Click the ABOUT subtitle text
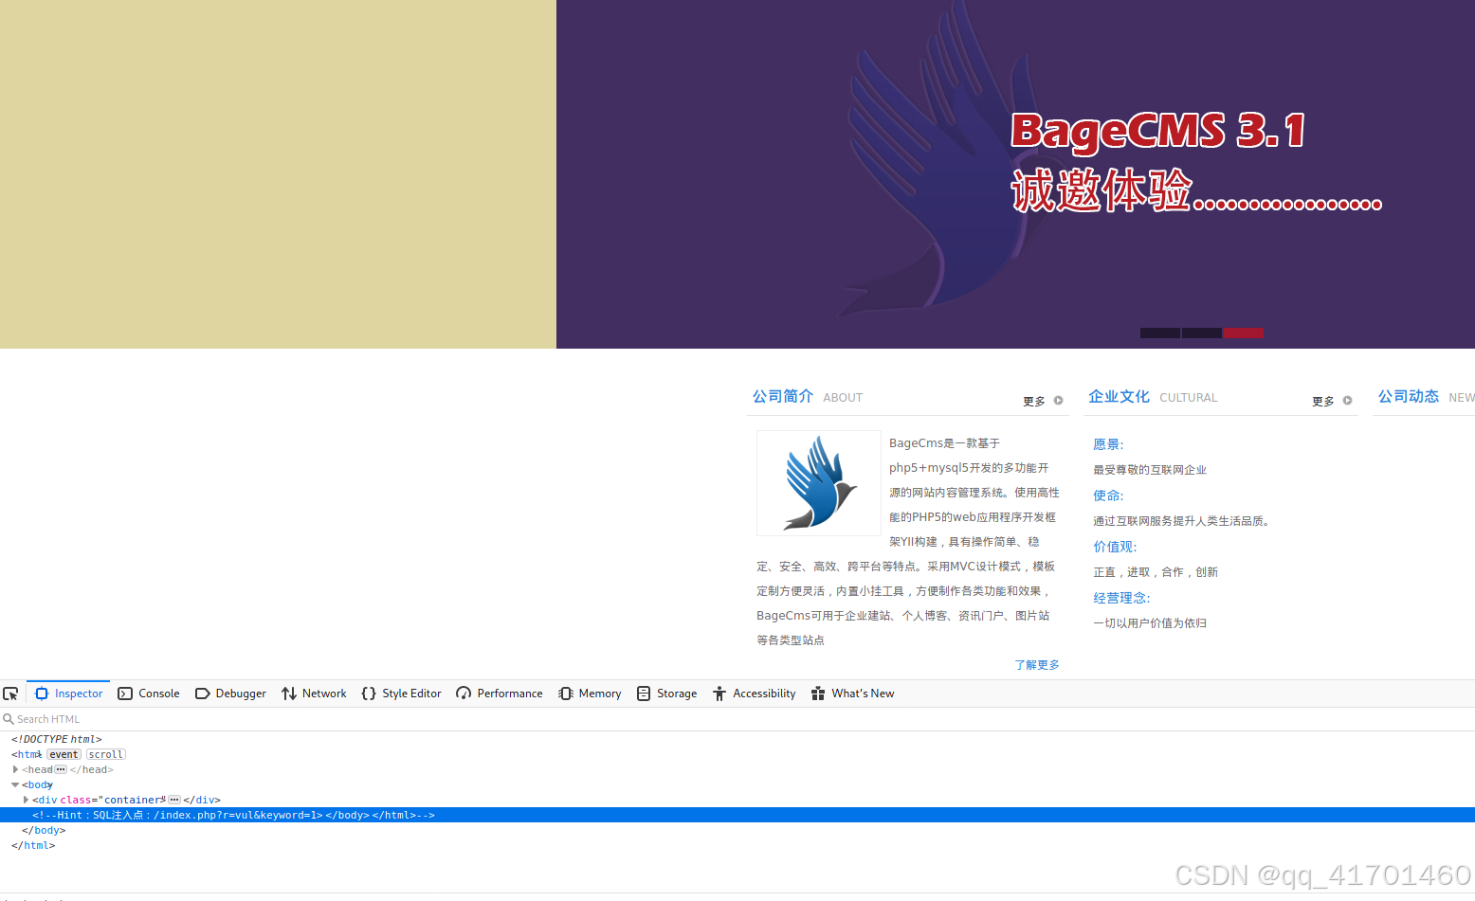Image resolution: width=1475 pixels, height=901 pixels. [843, 398]
